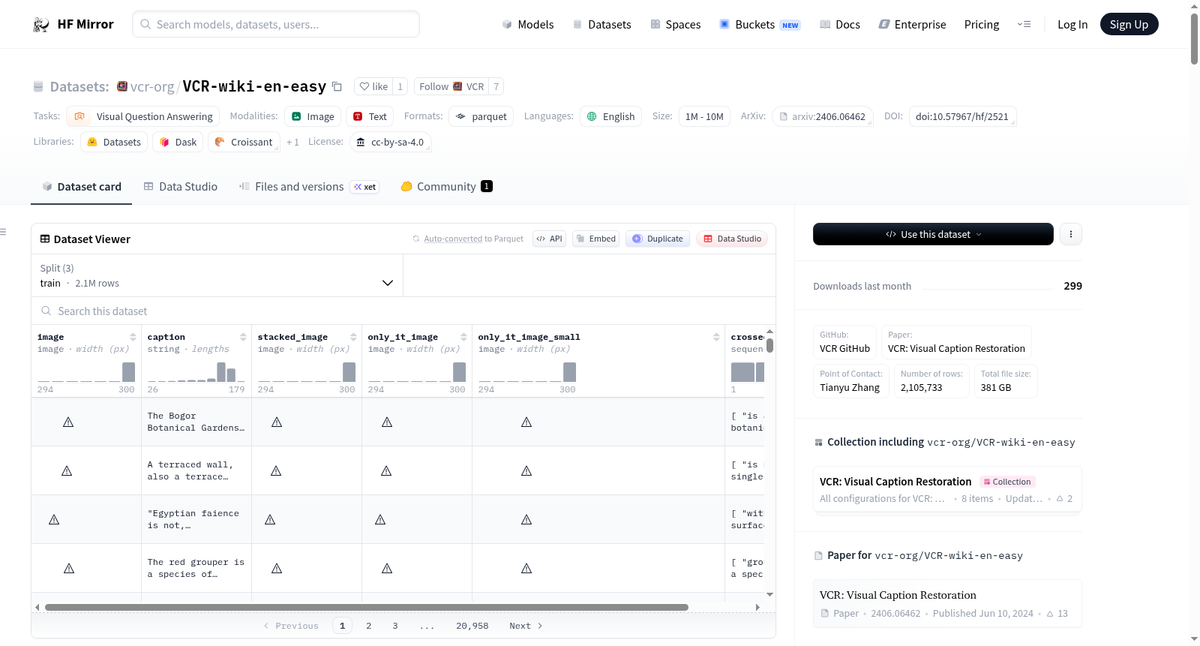Jump to page 20,958

(x=472, y=626)
